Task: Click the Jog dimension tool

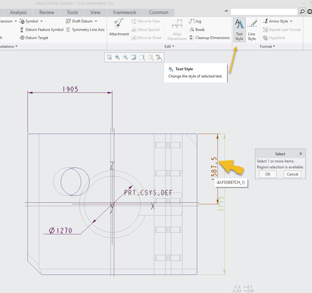Action: 195,21
